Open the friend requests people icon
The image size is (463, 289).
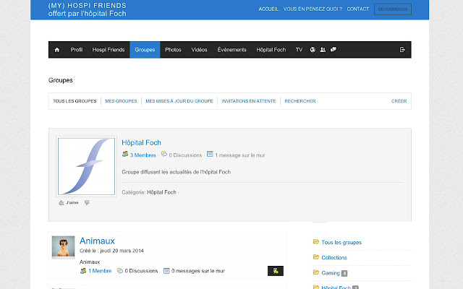pyautogui.click(x=323, y=50)
